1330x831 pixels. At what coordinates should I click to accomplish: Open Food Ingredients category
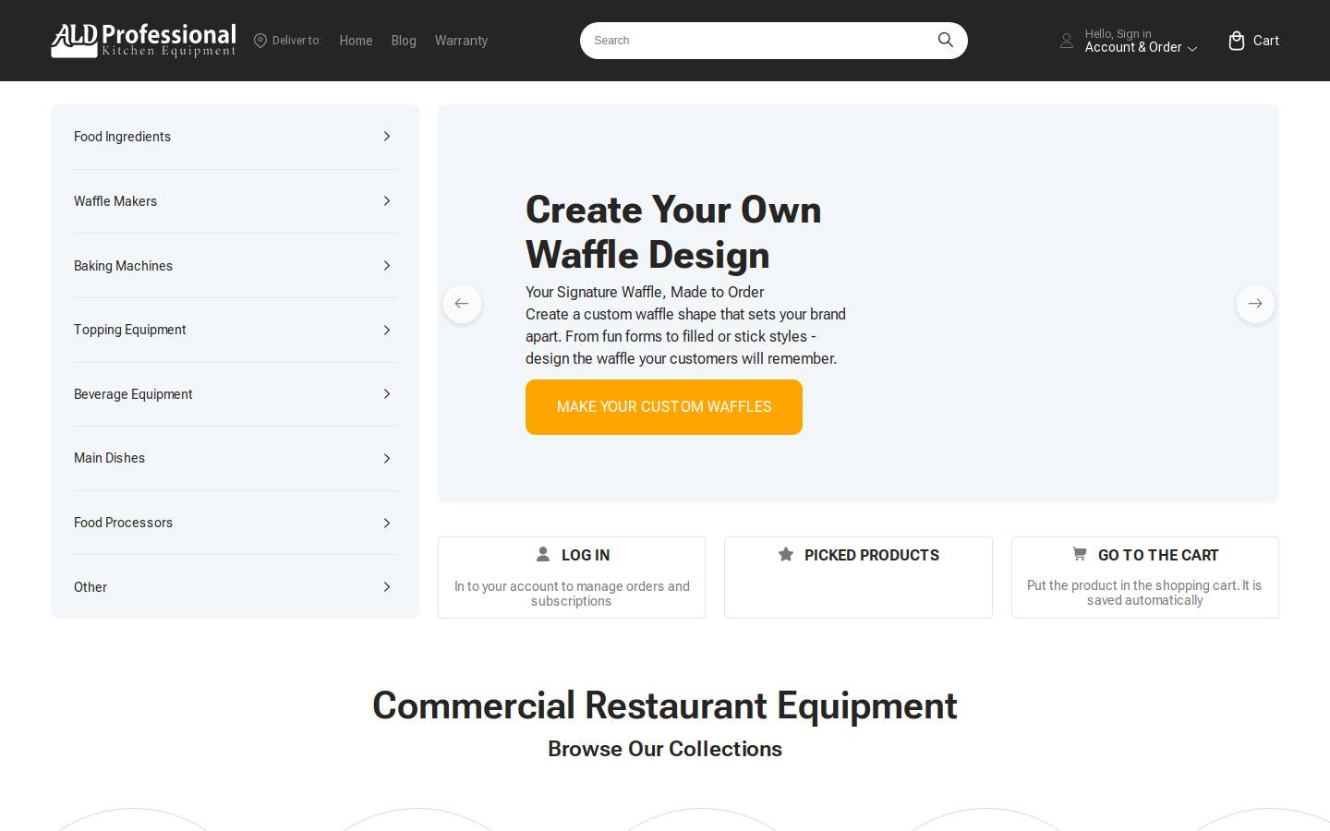pyautogui.click(x=122, y=137)
